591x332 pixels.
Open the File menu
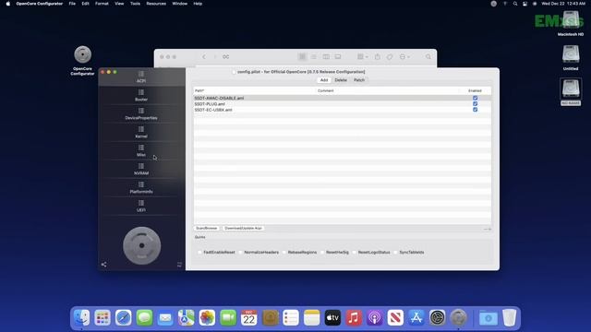[72, 4]
